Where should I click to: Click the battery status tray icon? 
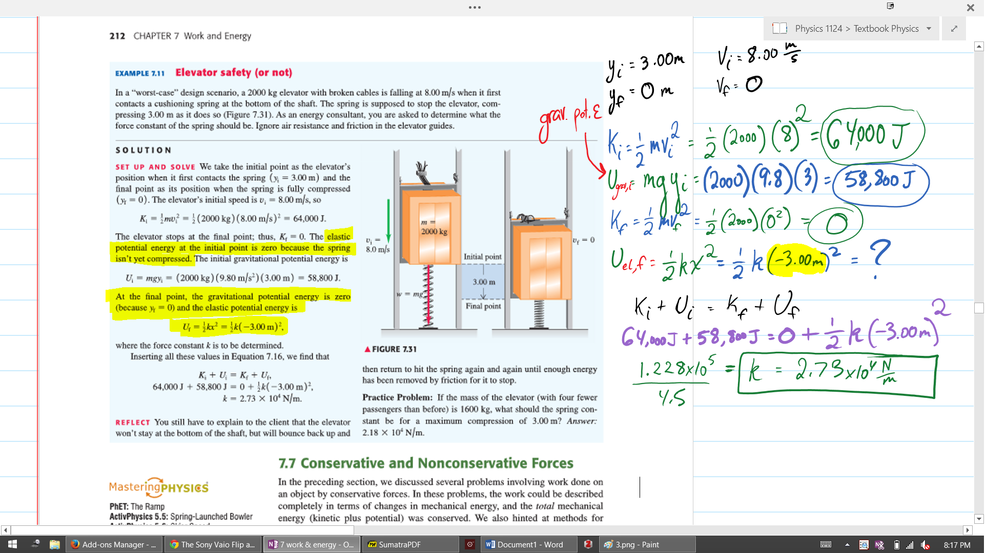[x=896, y=545]
